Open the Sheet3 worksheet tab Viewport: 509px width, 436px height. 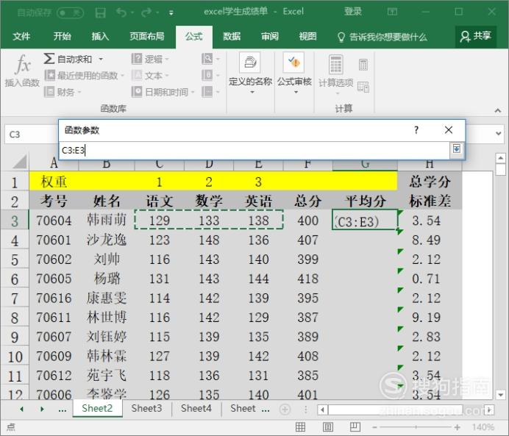(x=146, y=408)
